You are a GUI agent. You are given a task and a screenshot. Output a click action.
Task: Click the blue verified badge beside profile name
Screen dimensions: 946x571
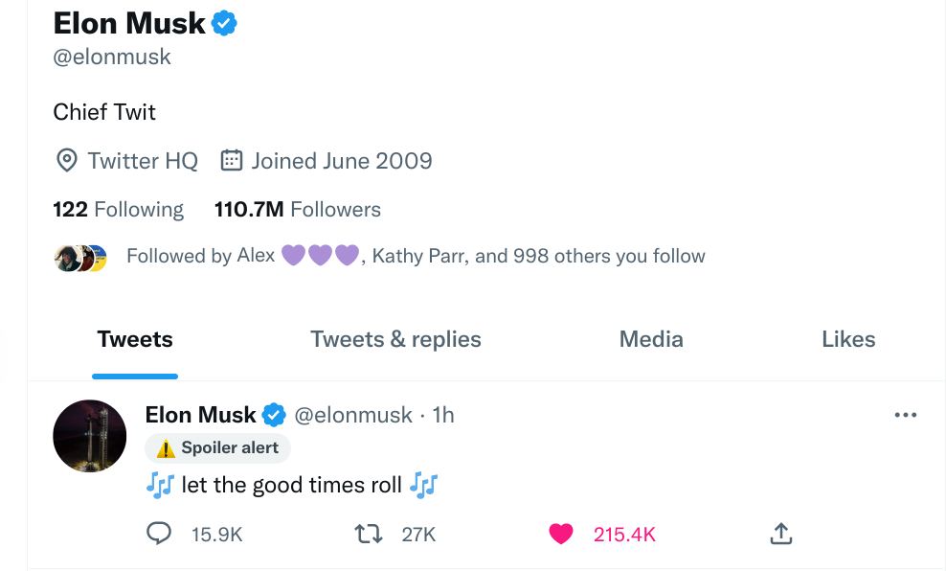click(x=224, y=23)
